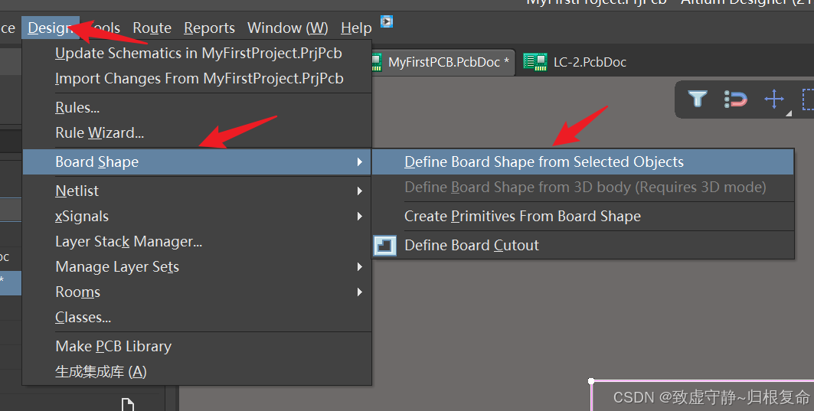Viewport: 814px width, 411px height.
Task: Click the Define Board Cutout icon
Action: tap(384, 246)
